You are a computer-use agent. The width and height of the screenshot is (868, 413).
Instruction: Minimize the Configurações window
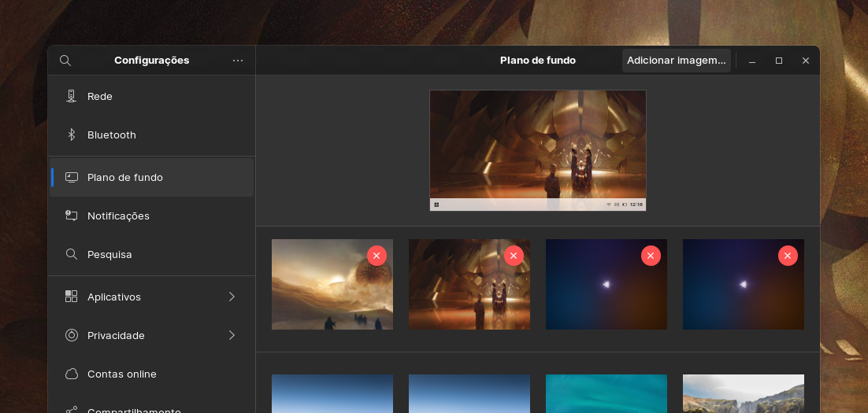point(752,61)
